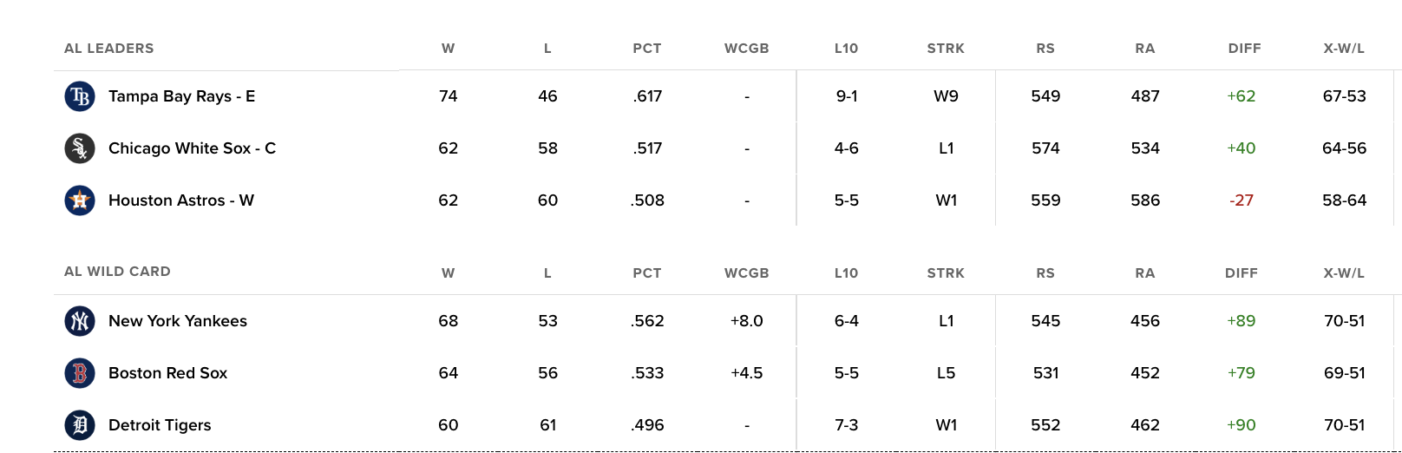This screenshot has width=1402, height=453.
Task: Click the Boston Red Sox logo
Action: click(x=80, y=373)
